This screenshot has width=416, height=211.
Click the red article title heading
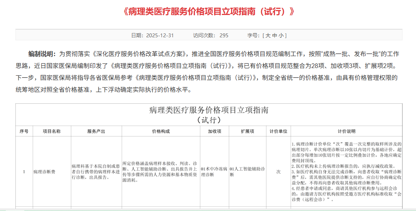coord(209,12)
